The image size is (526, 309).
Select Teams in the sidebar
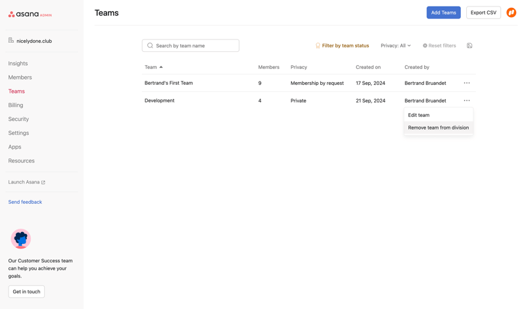click(16, 91)
